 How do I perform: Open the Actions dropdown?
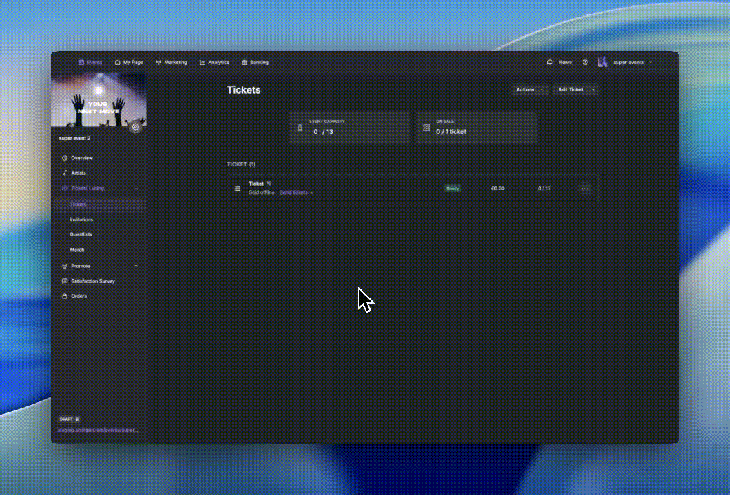[x=530, y=89]
